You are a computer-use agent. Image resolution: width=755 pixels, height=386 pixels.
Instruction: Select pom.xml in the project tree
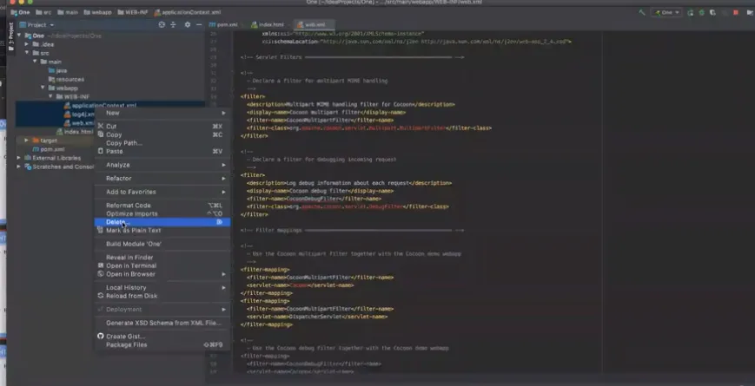click(x=48, y=149)
